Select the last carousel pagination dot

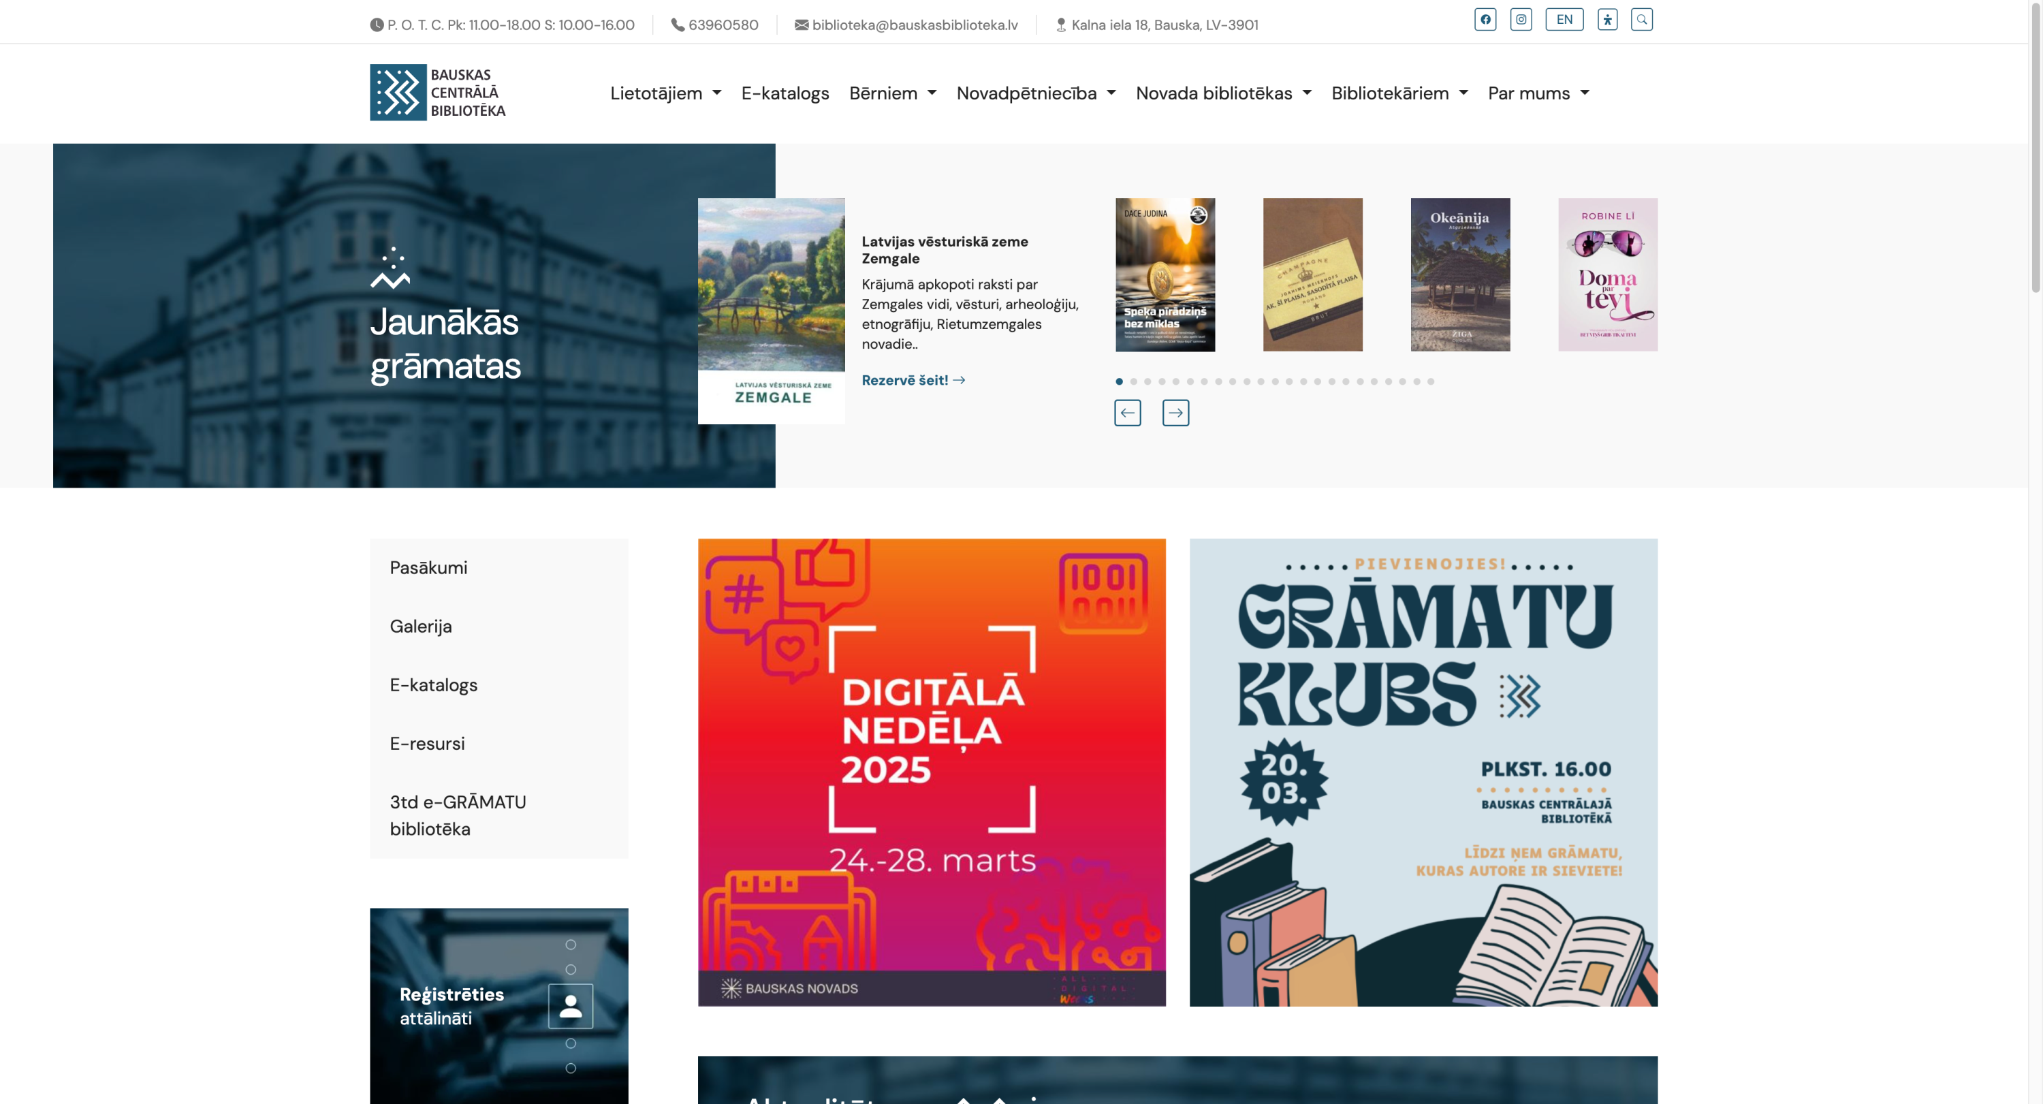click(x=1430, y=381)
